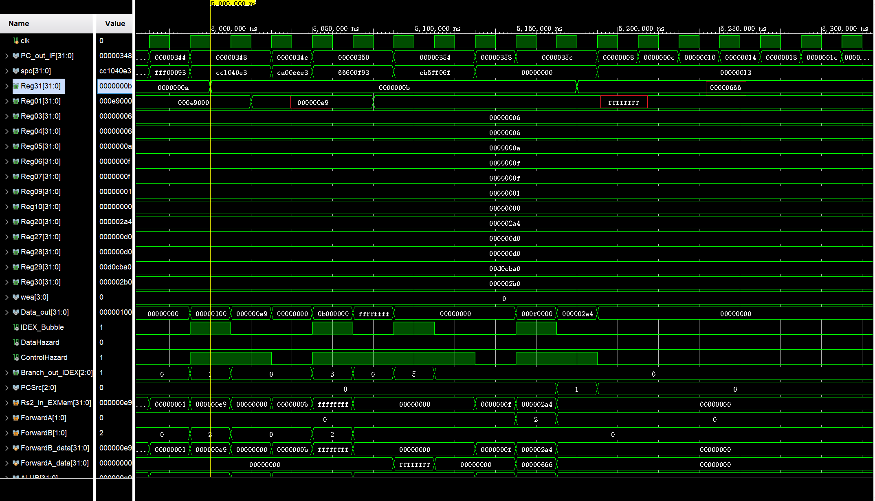The image size is (875, 501).
Task: Select the PCSrc[2:0] signal name
Action: point(38,388)
